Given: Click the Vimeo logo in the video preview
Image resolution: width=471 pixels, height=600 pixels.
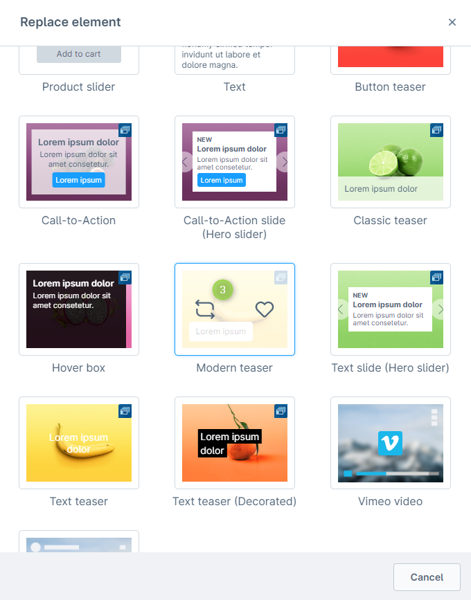Looking at the screenshot, I should [390, 443].
